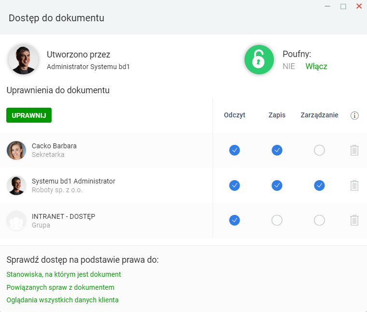Click Cacko Barbara's avatar
This screenshot has width=367, height=312.
pyautogui.click(x=16, y=150)
